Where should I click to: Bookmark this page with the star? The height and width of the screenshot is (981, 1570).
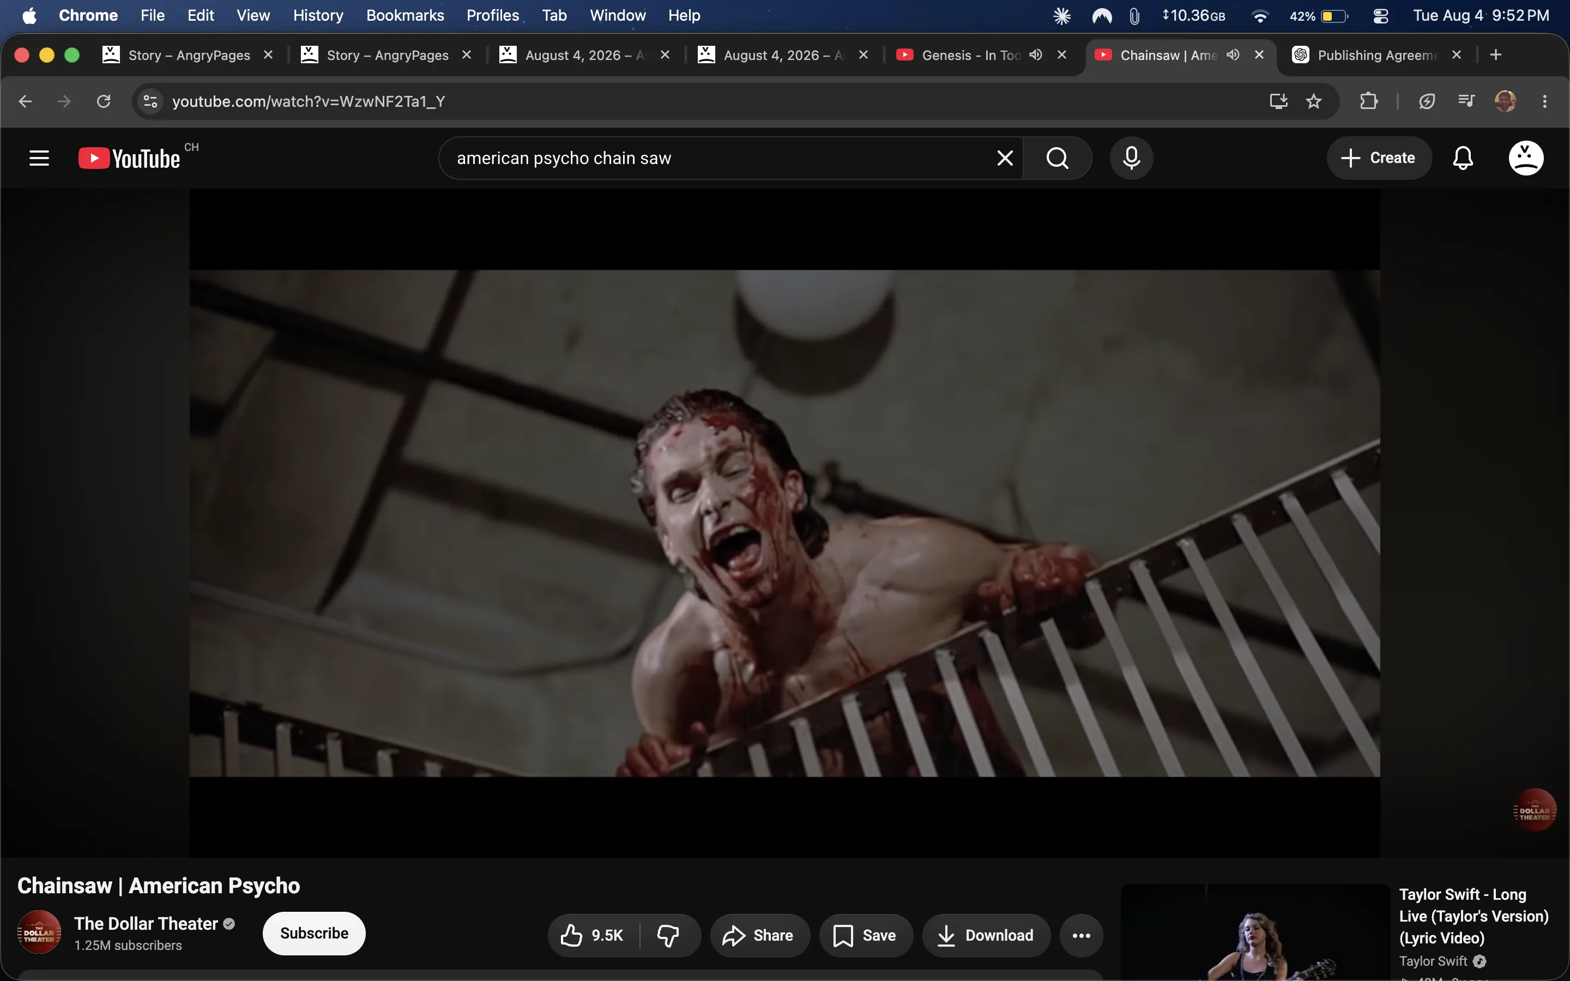[x=1314, y=101]
